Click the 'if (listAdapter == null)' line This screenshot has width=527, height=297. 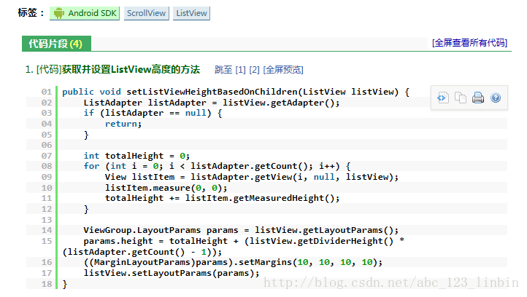coord(153,114)
